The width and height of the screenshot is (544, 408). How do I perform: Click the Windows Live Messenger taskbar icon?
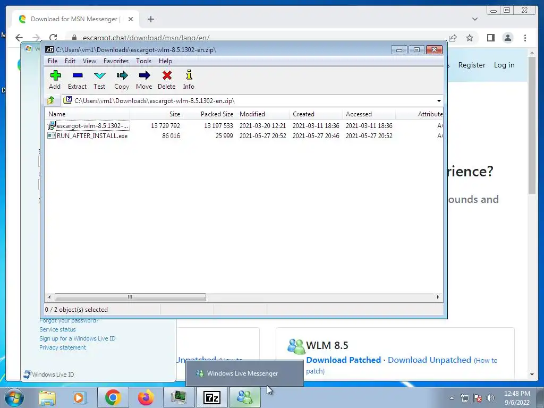(x=244, y=397)
